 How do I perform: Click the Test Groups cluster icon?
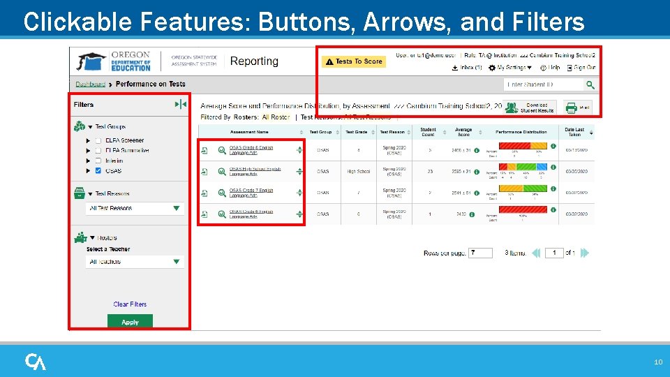point(80,126)
